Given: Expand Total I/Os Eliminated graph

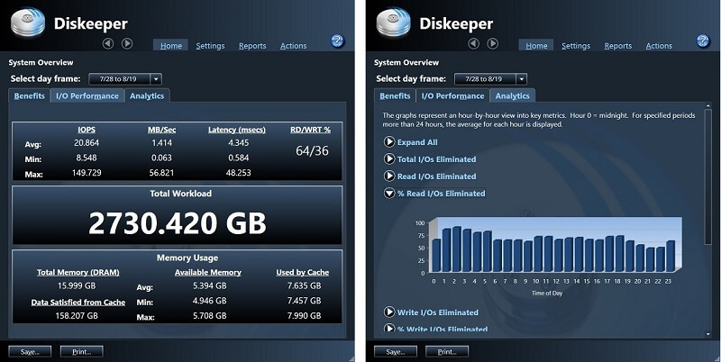Looking at the screenshot, I should tap(430, 159).
